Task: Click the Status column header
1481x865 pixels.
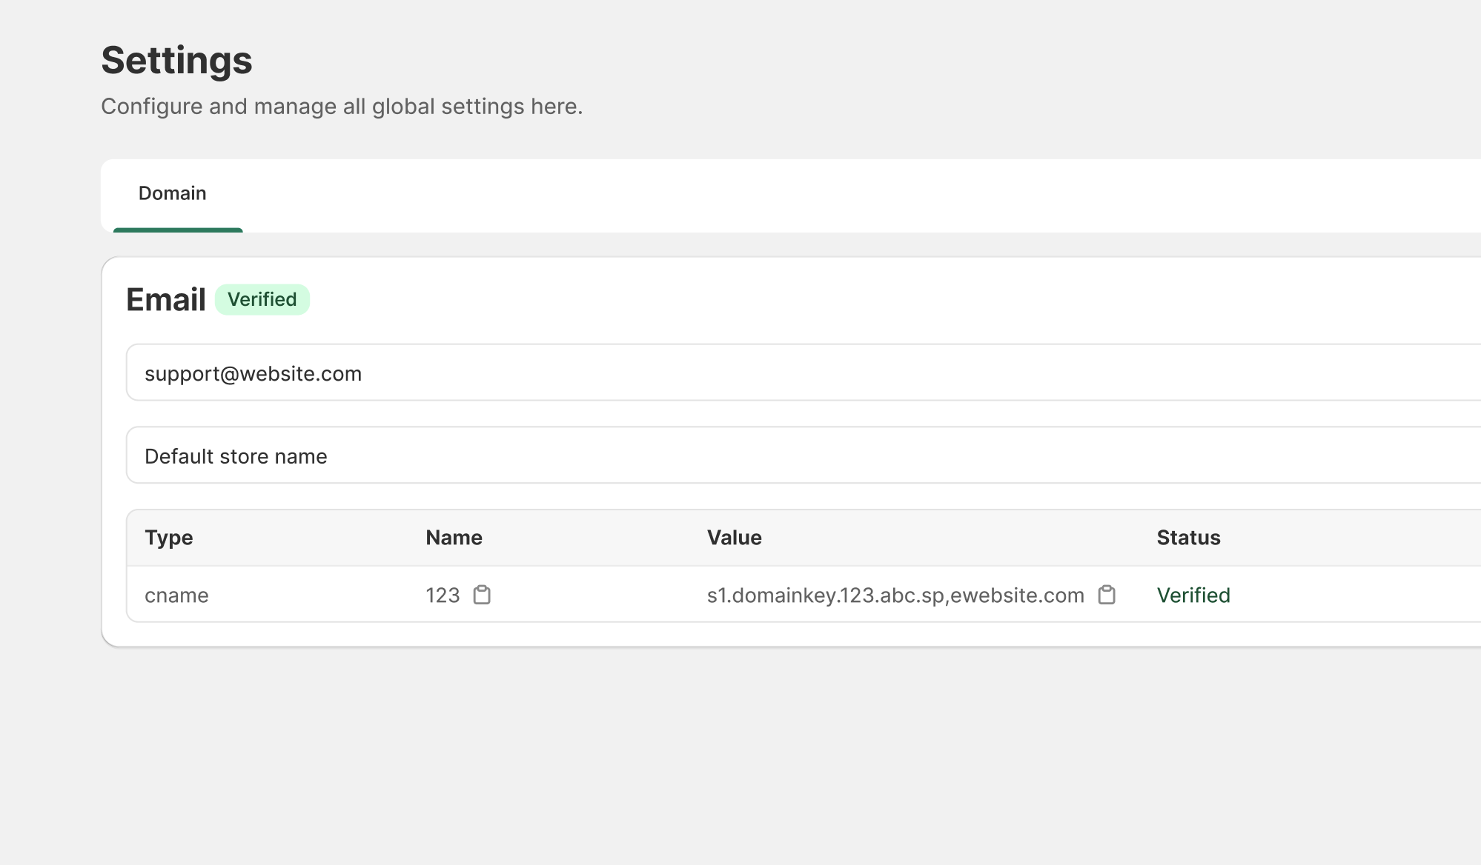Action: tap(1188, 538)
